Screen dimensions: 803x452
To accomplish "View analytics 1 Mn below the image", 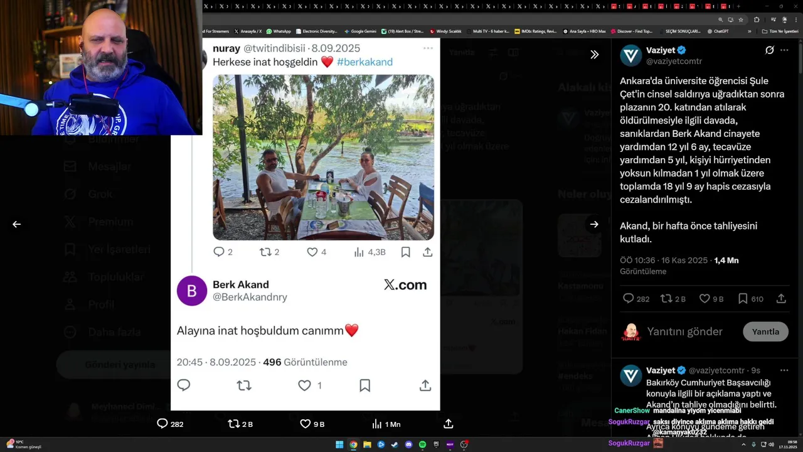I will click(x=386, y=424).
